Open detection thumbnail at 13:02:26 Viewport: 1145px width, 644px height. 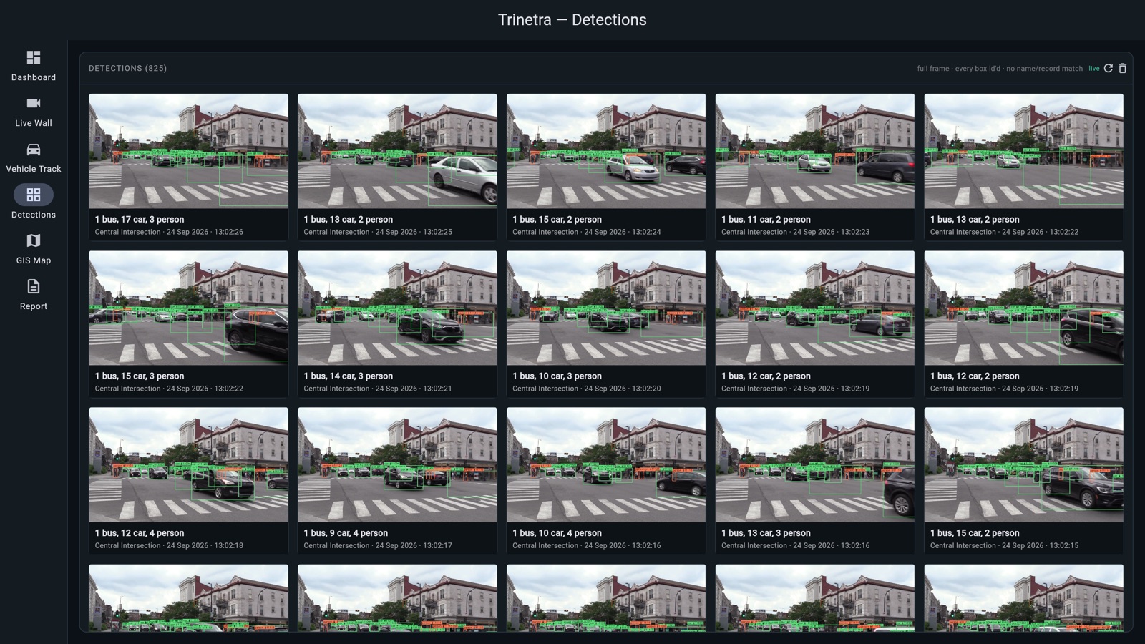click(189, 151)
